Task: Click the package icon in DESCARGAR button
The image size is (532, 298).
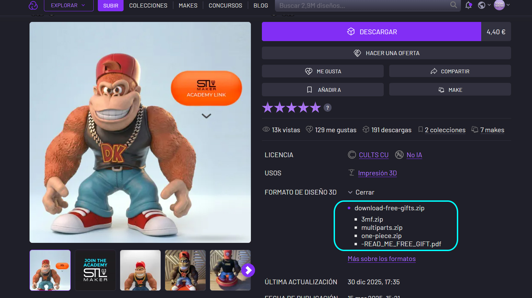Action: (351, 32)
